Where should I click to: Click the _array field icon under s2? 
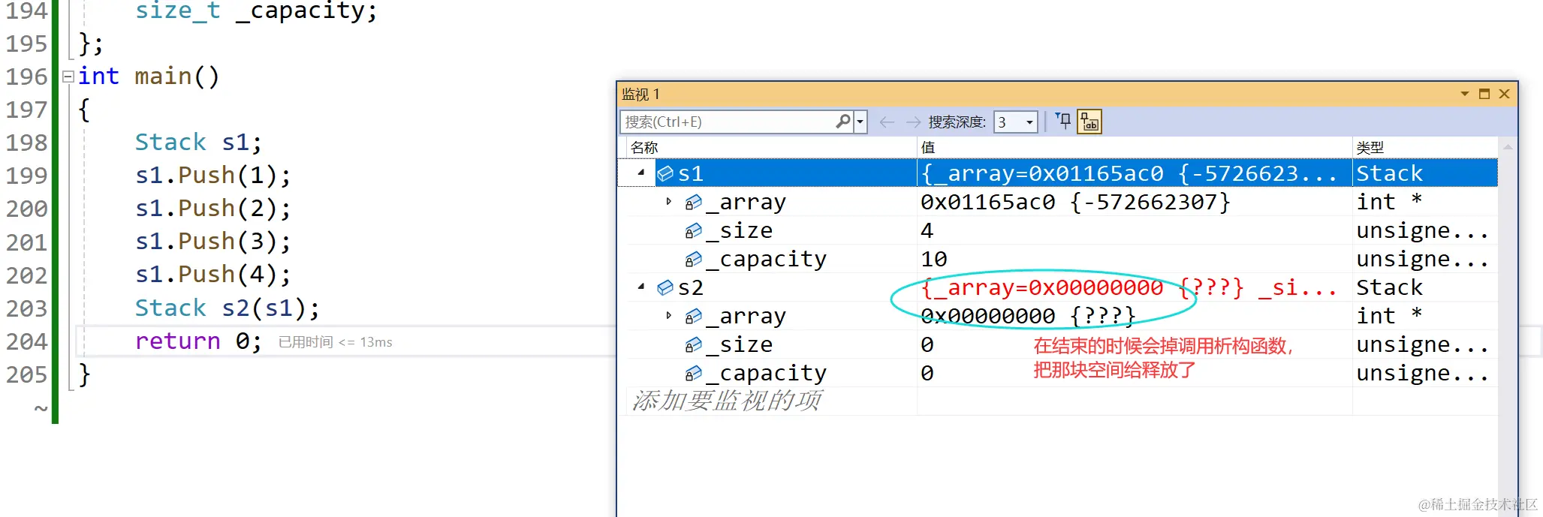(693, 316)
